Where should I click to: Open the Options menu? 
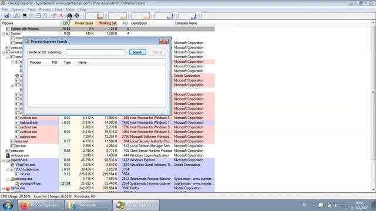click(x=18, y=9)
